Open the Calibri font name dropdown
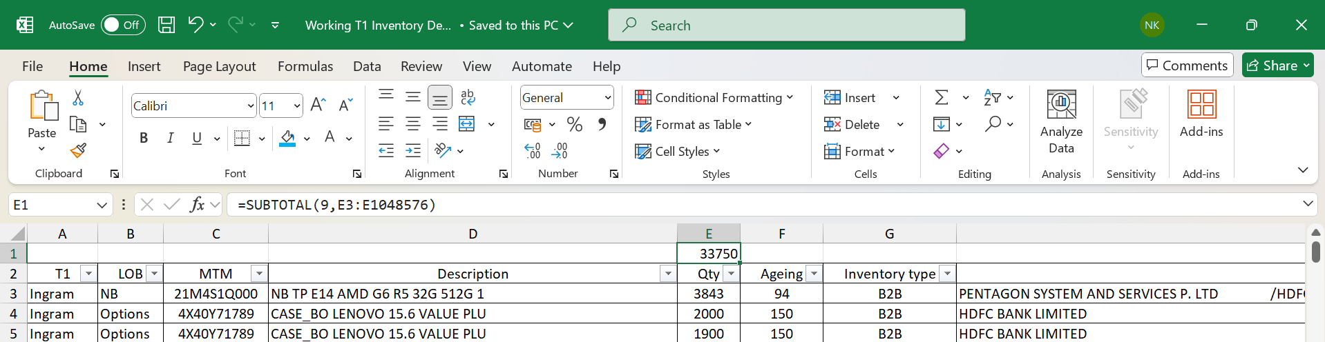Viewport: 1325px width, 342px height. (x=250, y=105)
